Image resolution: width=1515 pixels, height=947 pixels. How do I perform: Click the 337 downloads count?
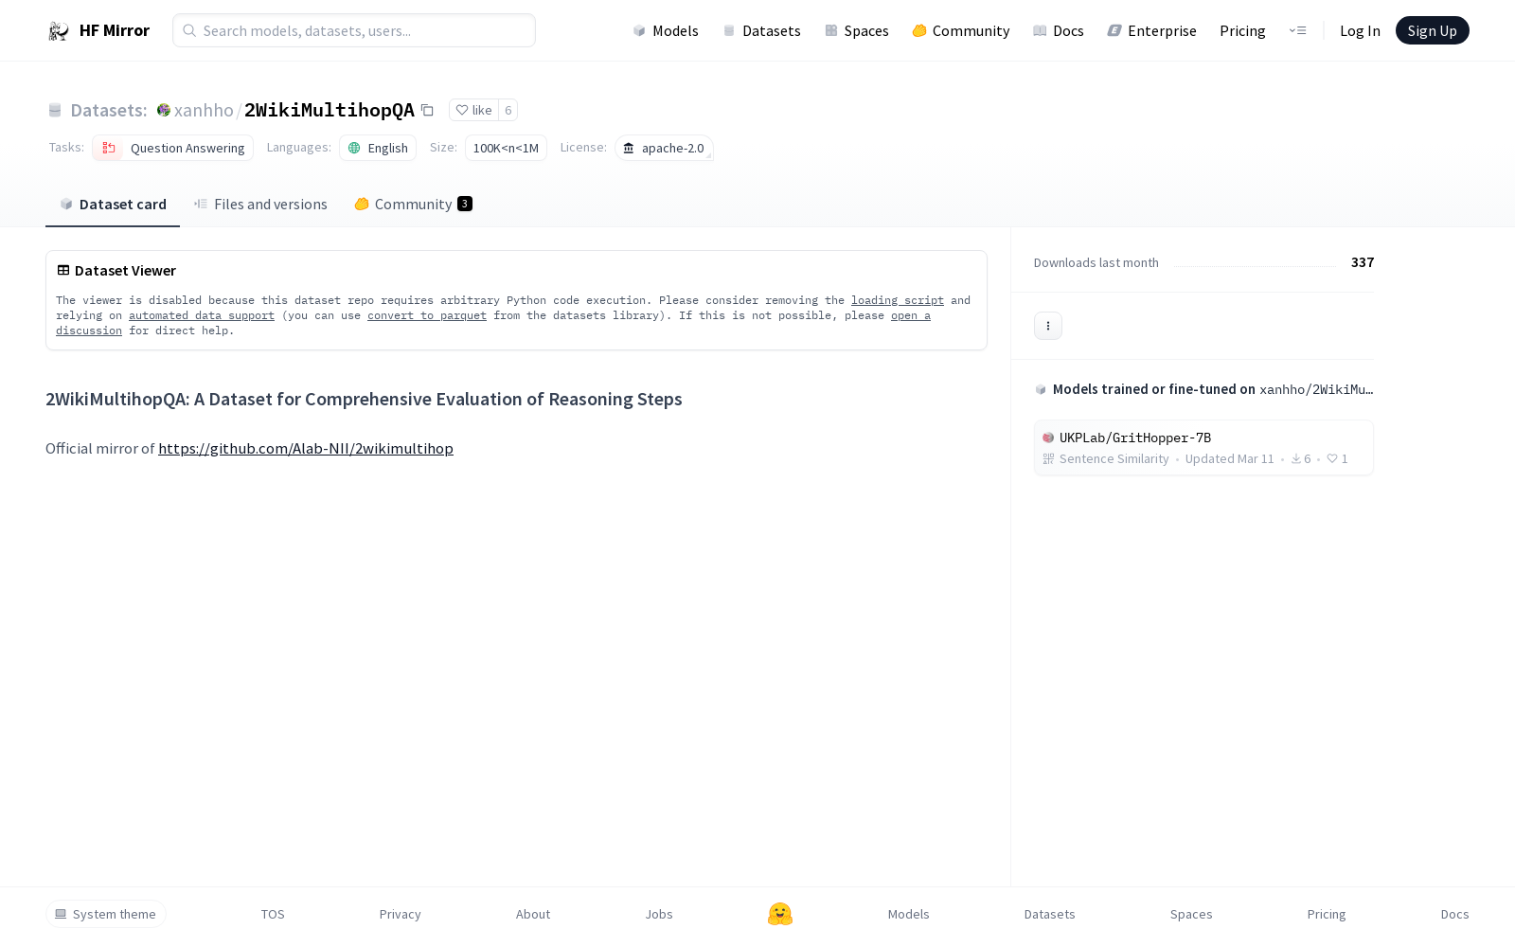point(1363,262)
